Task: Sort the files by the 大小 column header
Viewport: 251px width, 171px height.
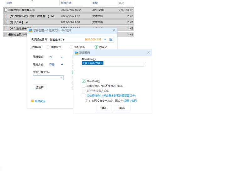Action: (x=121, y=3)
